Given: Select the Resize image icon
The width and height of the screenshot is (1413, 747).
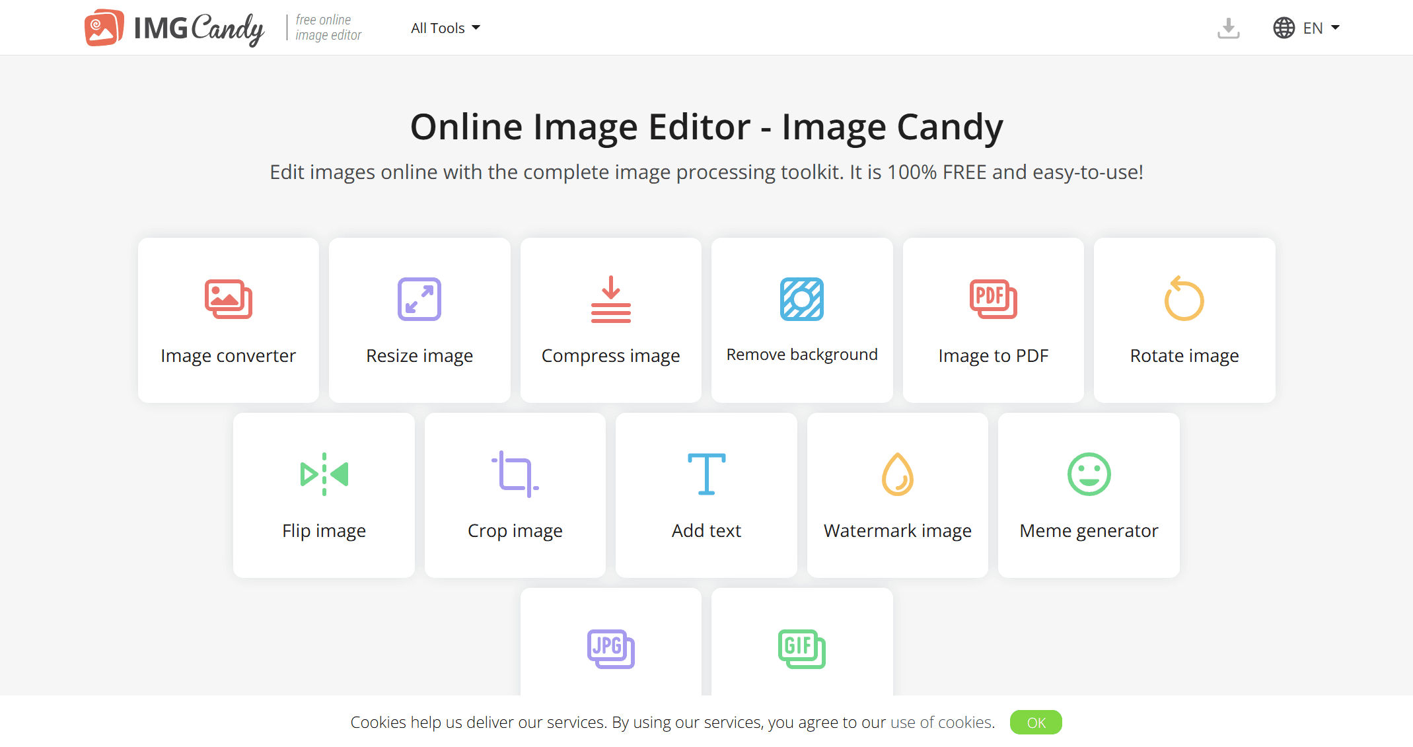Looking at the screenshot, I should pos(419,299).
